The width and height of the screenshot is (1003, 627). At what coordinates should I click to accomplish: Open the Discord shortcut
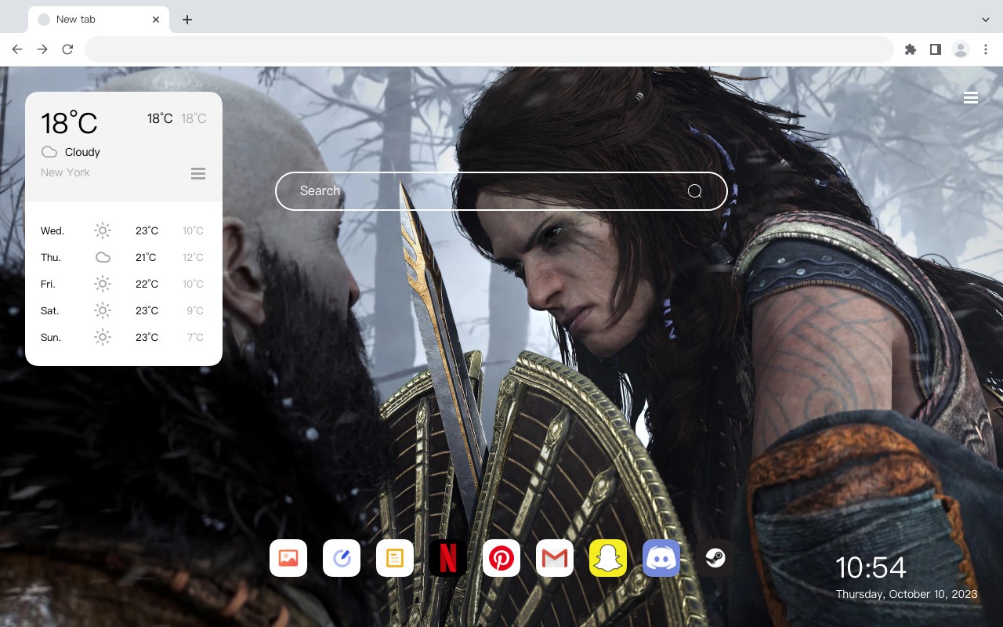click(x=661, y=558)
